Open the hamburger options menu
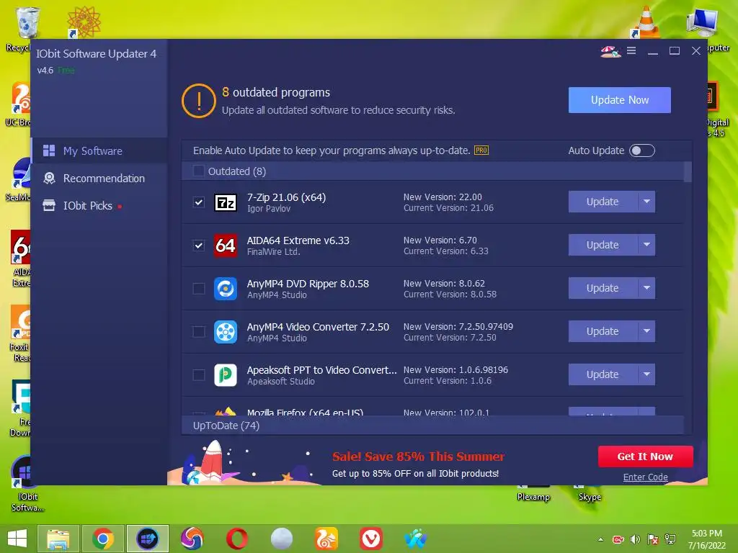This screenshot has width=738, height=553. coord(631,51)
